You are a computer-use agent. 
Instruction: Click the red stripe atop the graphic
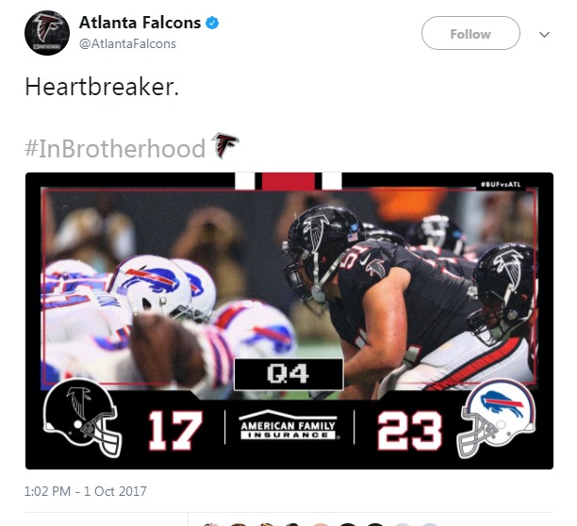(x=288, y=181)
